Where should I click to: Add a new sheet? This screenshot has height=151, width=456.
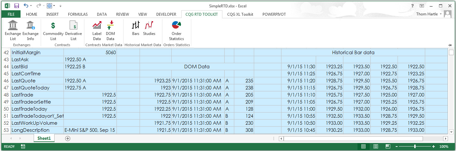pyautogui.click(x=67, y=138)
